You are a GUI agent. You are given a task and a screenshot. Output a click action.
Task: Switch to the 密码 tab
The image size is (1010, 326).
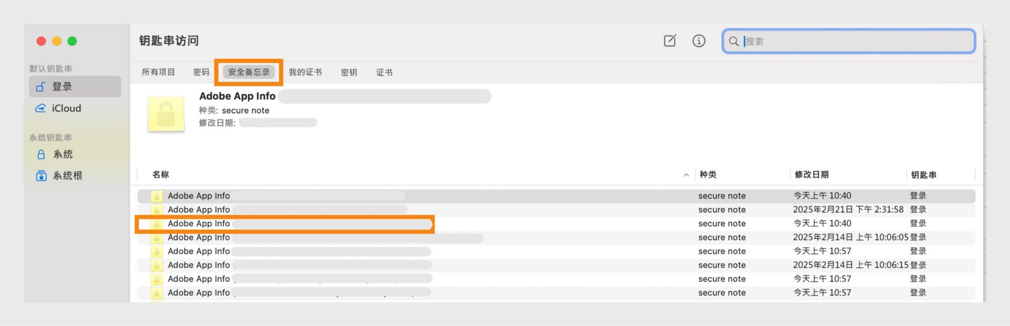201,72
